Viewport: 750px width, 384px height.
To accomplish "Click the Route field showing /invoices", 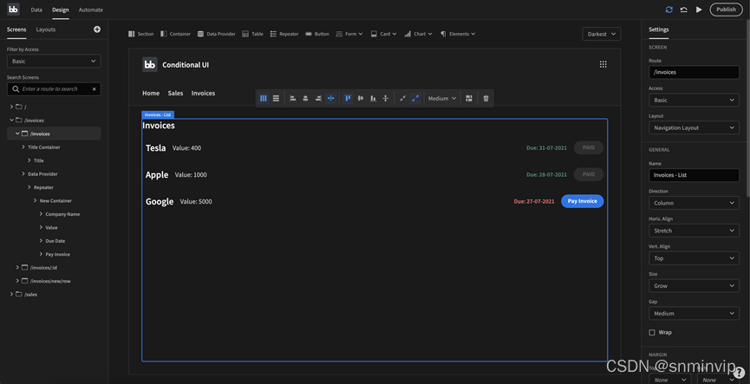I will (694, 72).
